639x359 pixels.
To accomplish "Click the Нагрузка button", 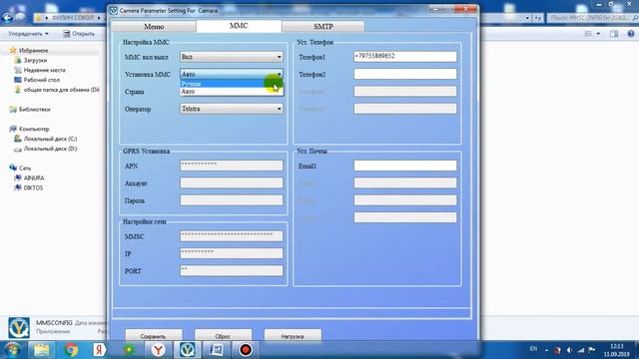I will coord(293,336).
